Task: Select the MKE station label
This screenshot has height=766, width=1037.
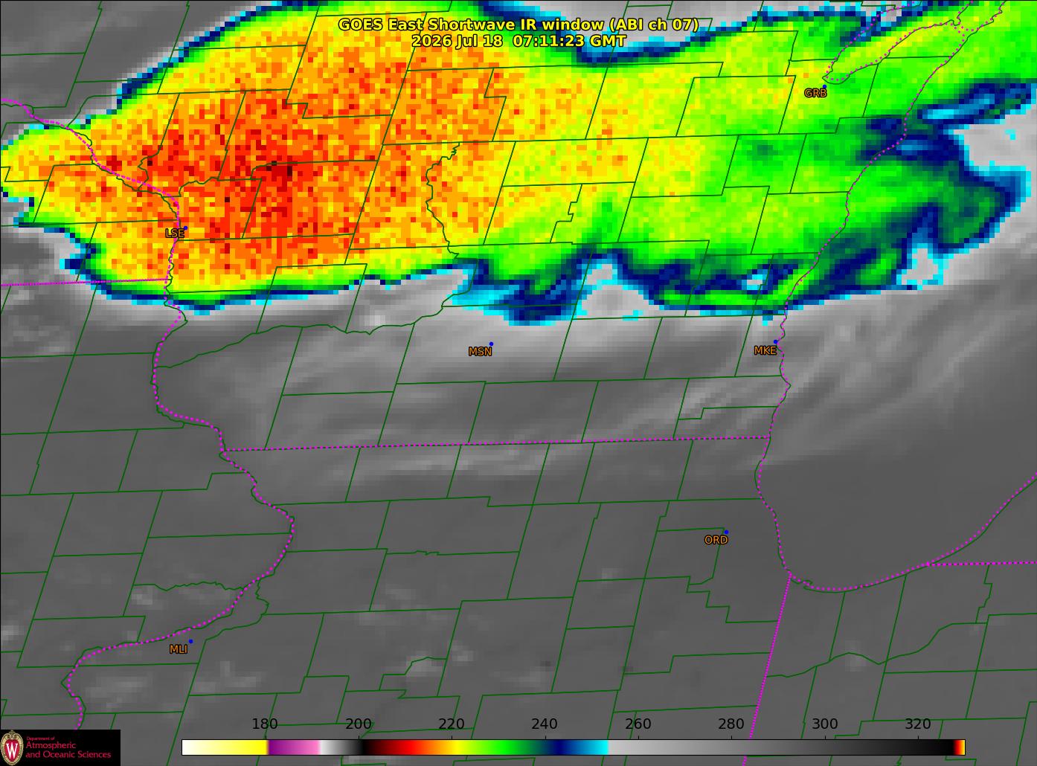Action: [765, 351]
